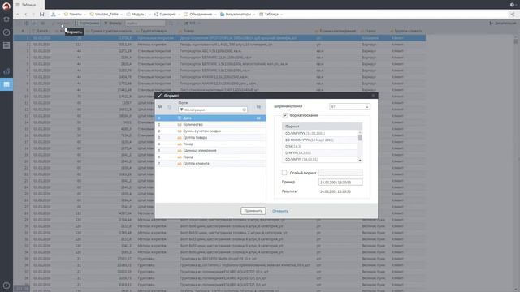520x292 pixels.
Task: Open the dropdown arrow after Voulster_Table
Action: 122,15
